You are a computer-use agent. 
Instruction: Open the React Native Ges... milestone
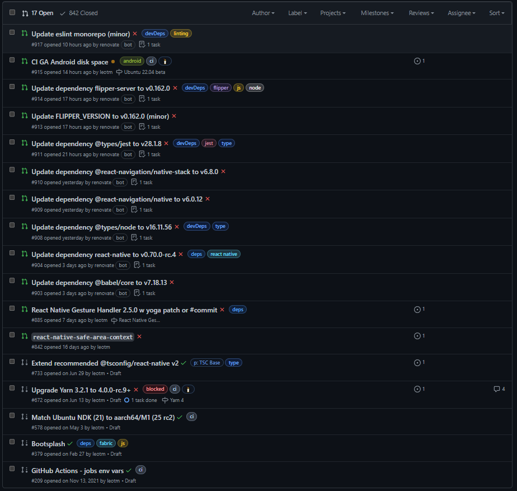tap(136, 320)
